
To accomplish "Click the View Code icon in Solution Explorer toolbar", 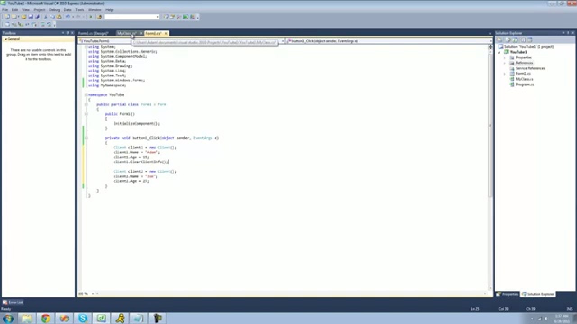I will click(523, 40).
